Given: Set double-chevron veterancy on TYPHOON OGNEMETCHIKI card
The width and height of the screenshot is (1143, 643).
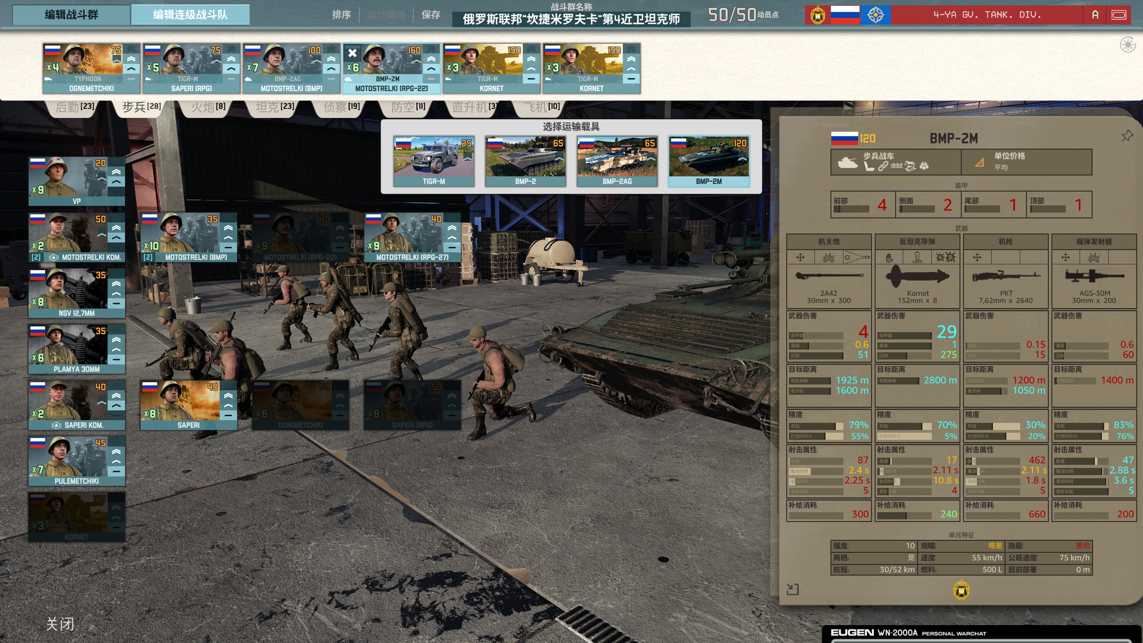Looking at the screenshot, I should tap(131, 59).
